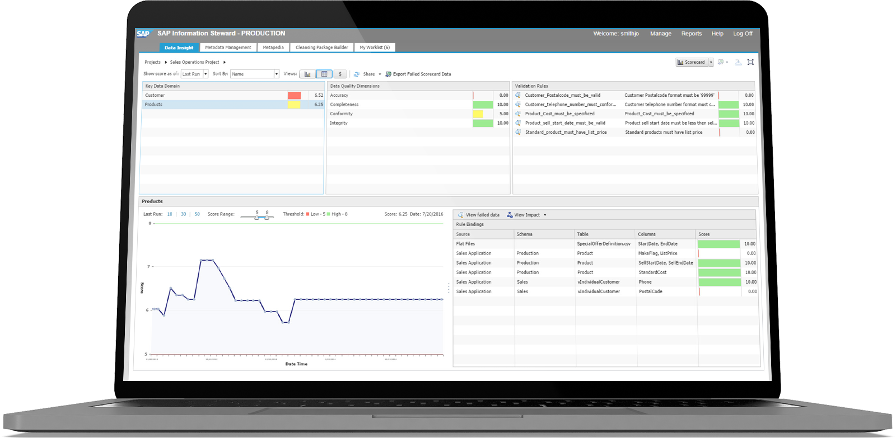Select the Conformity dimension row
896x438 pixels.
tap(418, 114)
